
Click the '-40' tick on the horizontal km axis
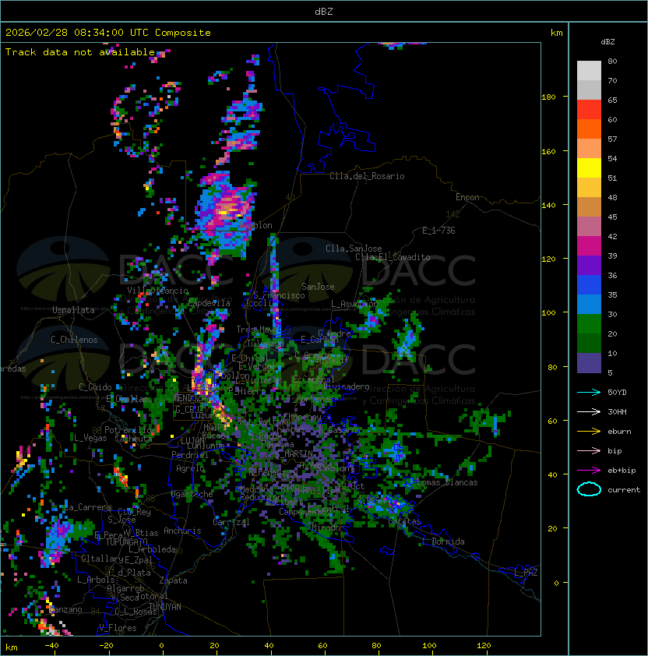pos(51,646)
